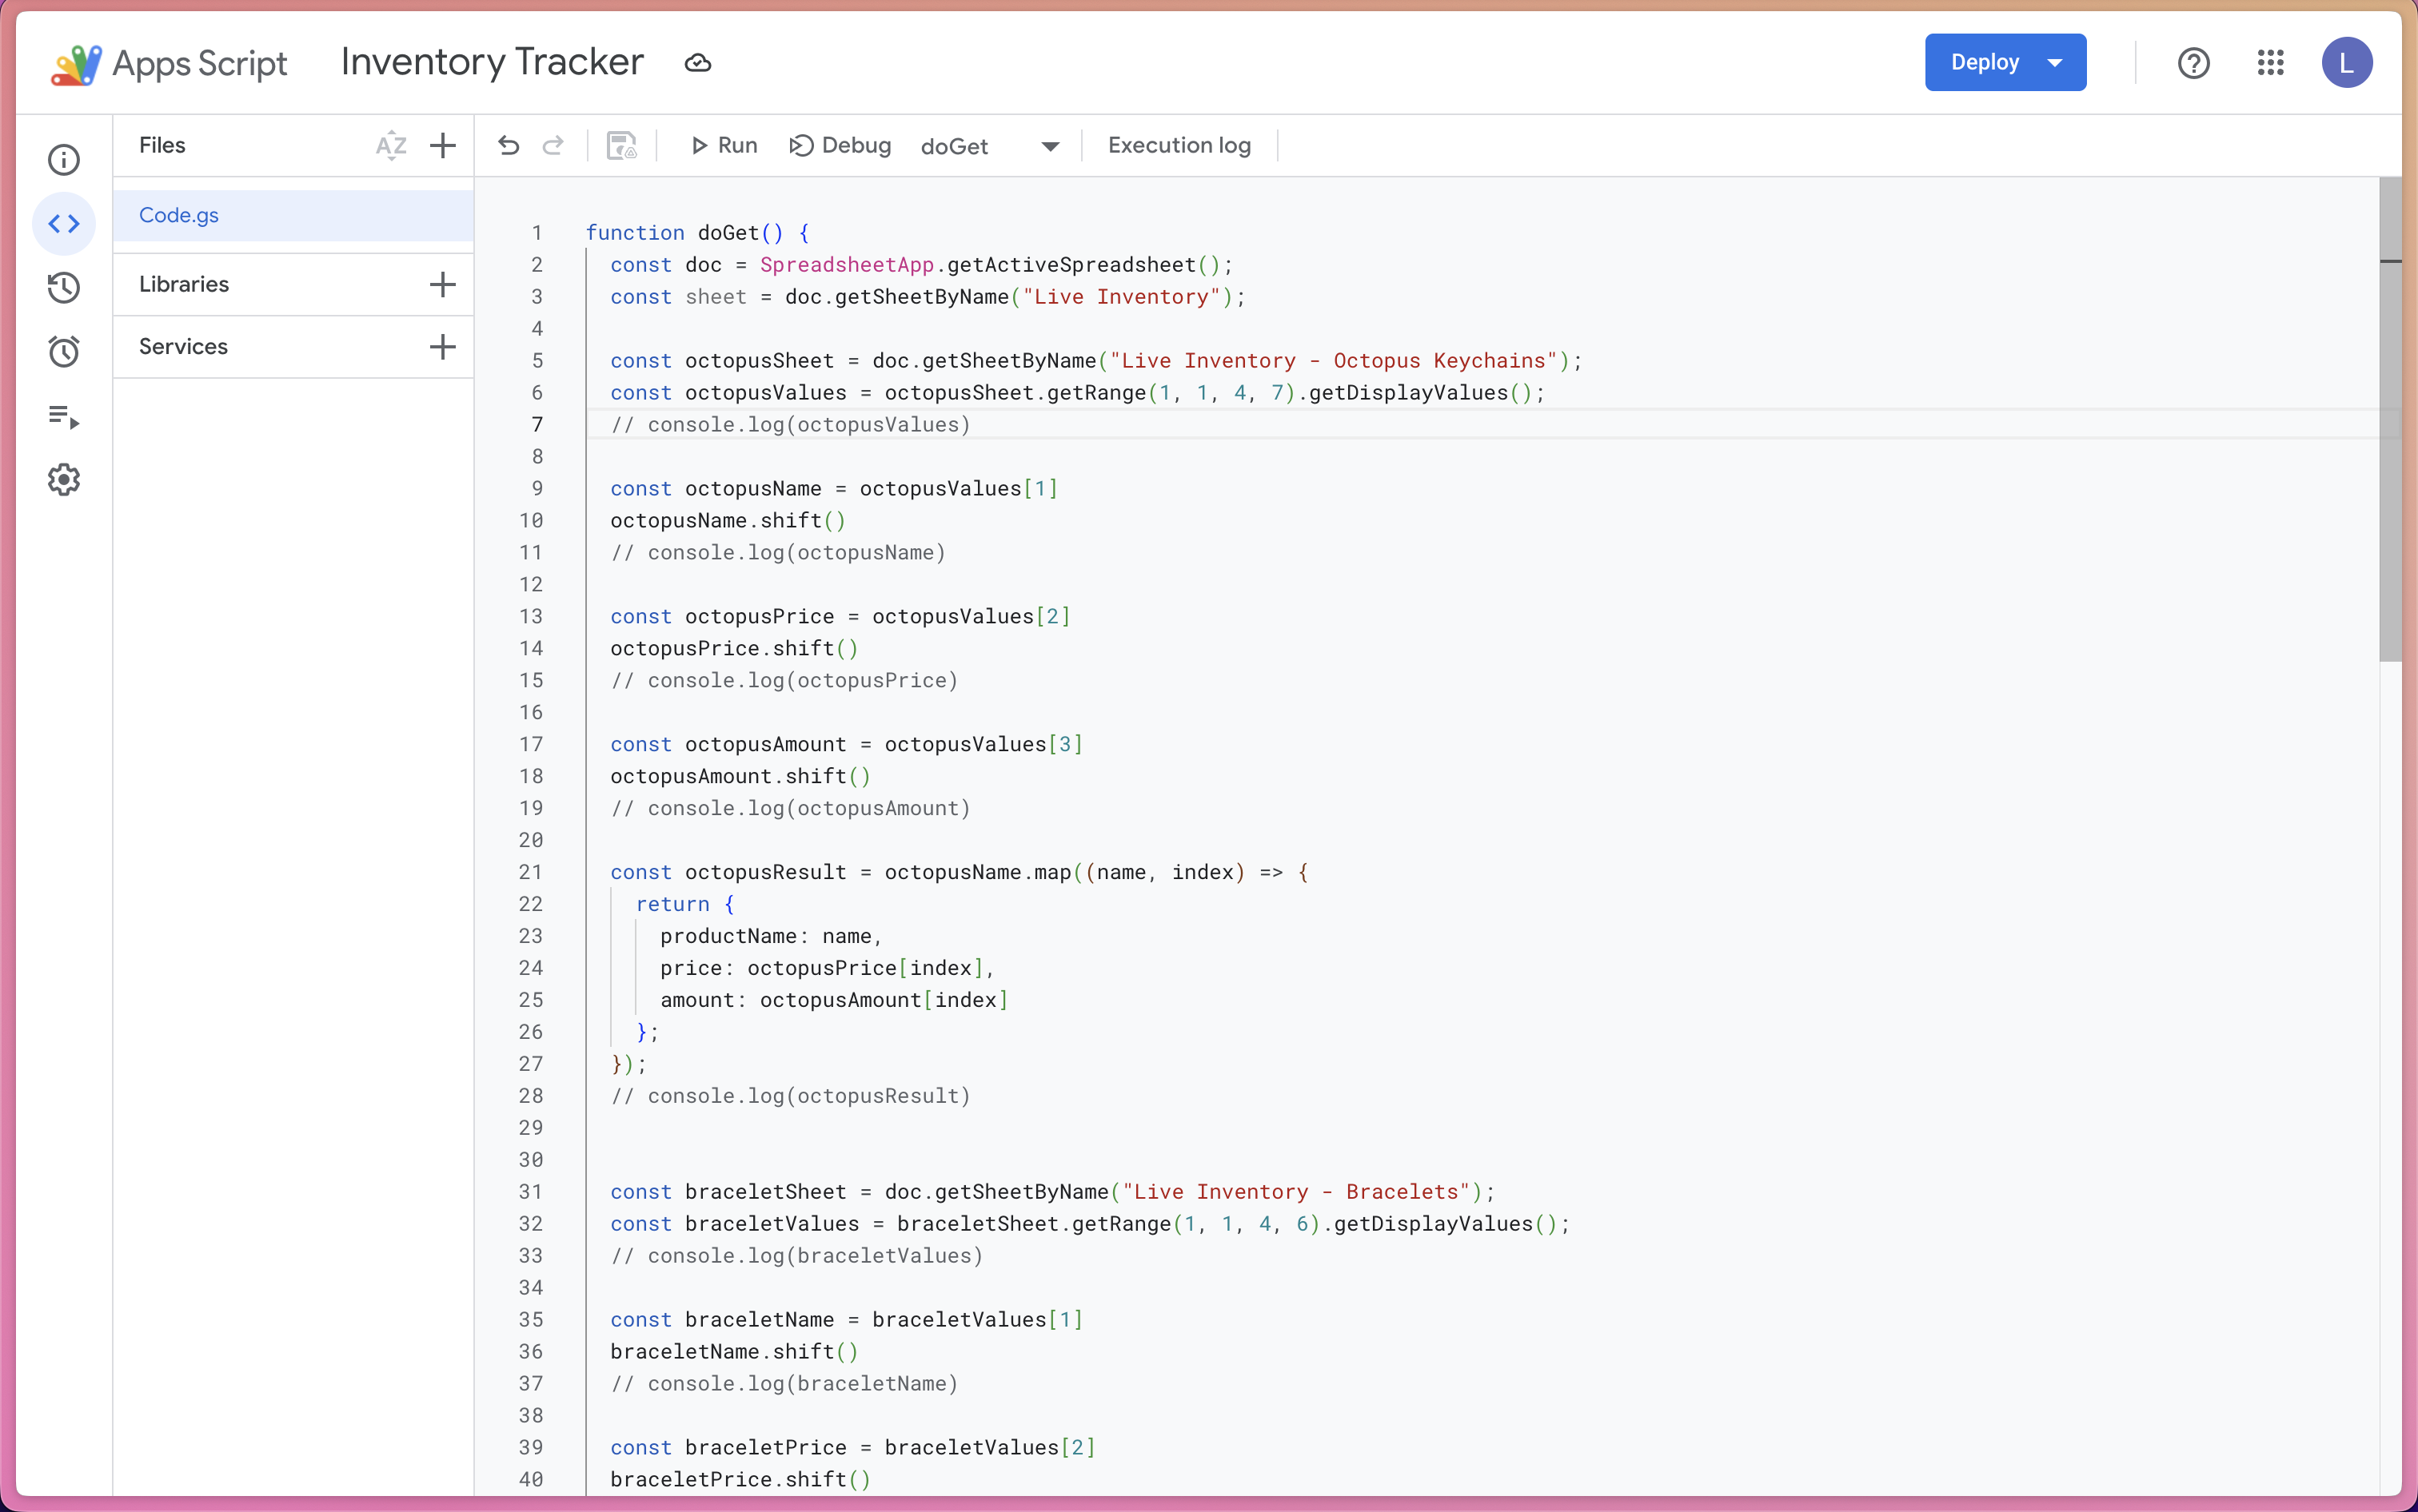This screenshot has width=2418, height=1512.
Task: Expand the Deploy dropdown arrow
Action: pyautogui.click(x=2055, y=63)
